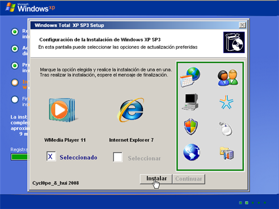Click the greyed Seleccionar label

144,158
